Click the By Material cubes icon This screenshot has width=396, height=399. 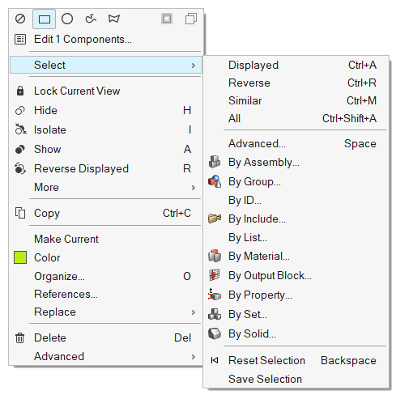(x=215, y=256)
